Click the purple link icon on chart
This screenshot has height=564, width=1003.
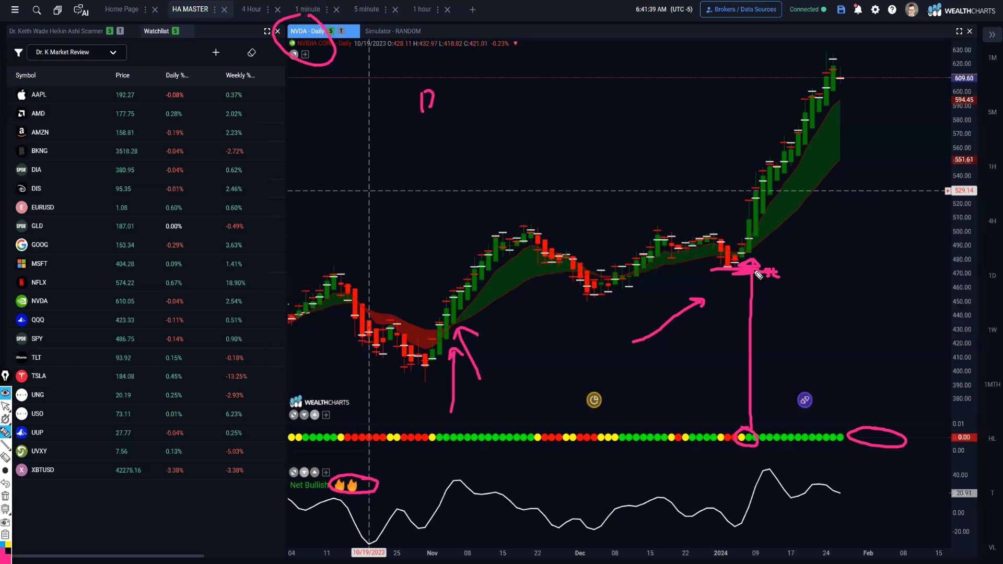tap(804, 400)
